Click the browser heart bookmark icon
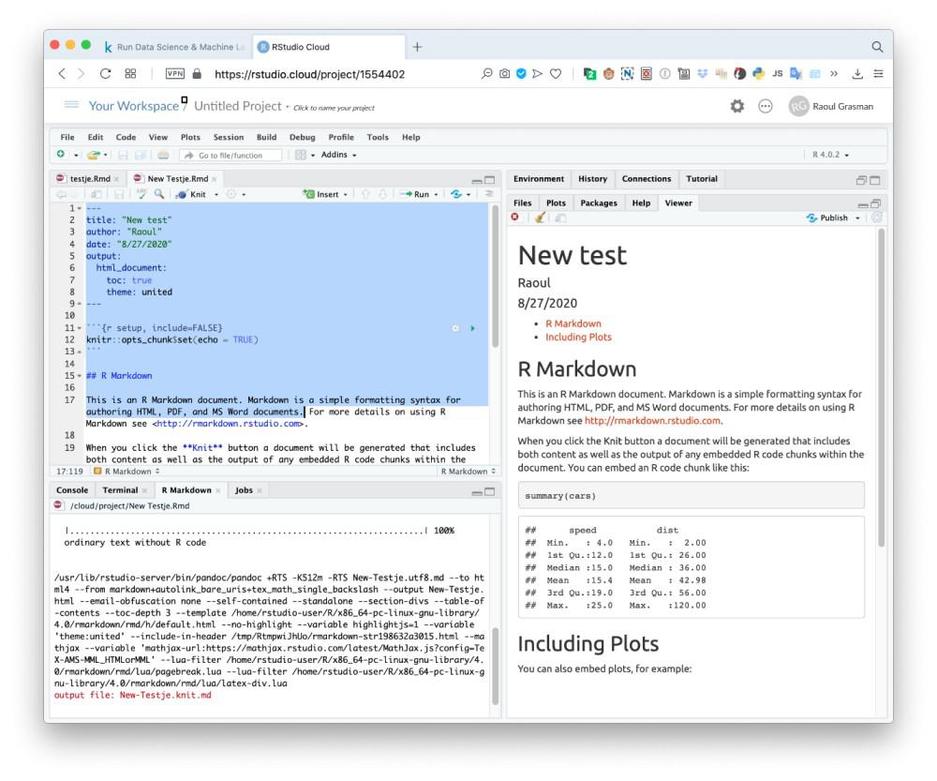This screenshot has height=781, width=937. click(x=556, y=73)
